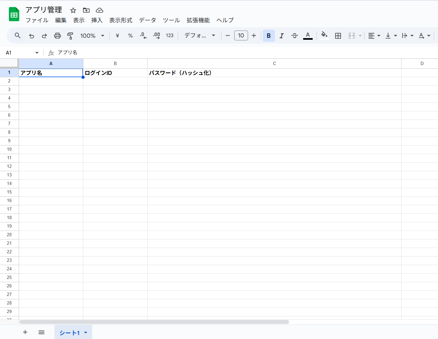438x339 pixels.
Task: Print the spreadsheet
Action: (x=57, y=35)
